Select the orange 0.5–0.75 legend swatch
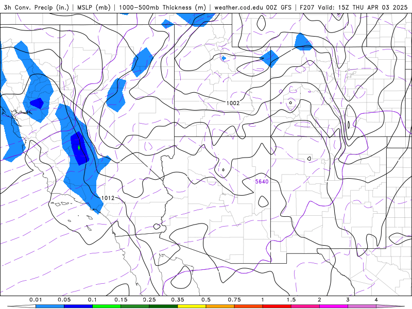Image resolution: width=412 pixels, height=309 pixels. (220, 306)
